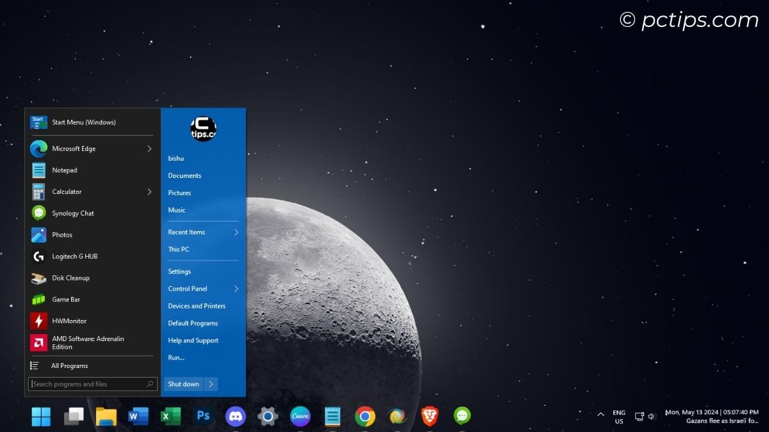769x432 pixels.
Task: Open Help and Support
Action: [192, 340]
